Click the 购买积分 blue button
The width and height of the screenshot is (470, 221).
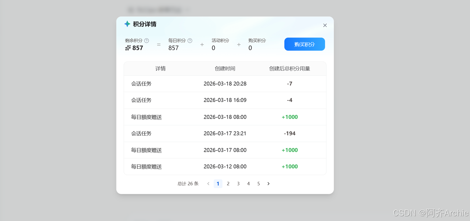(304, 44)
